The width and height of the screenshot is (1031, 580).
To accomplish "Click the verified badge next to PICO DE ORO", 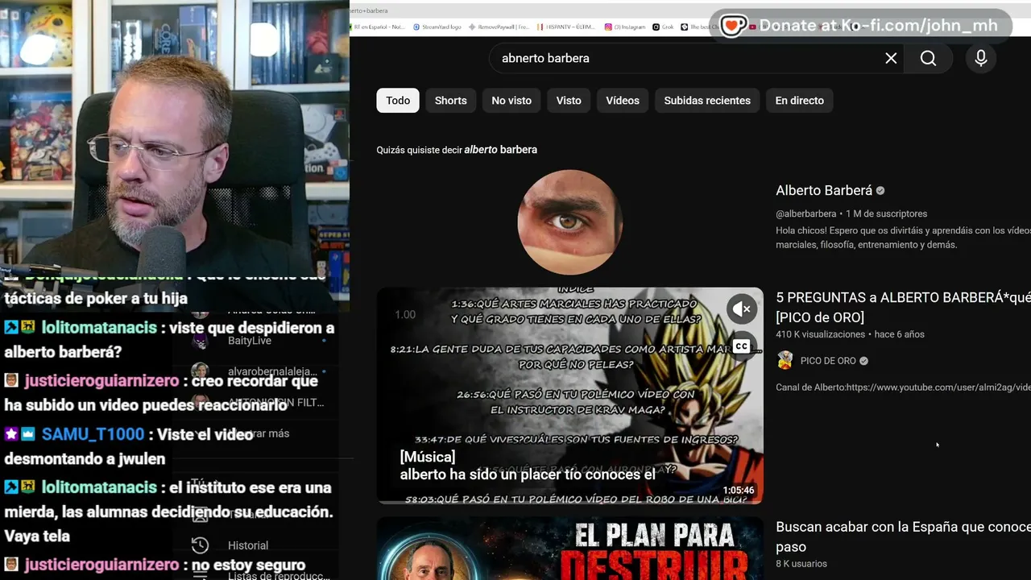I will 864,361.
